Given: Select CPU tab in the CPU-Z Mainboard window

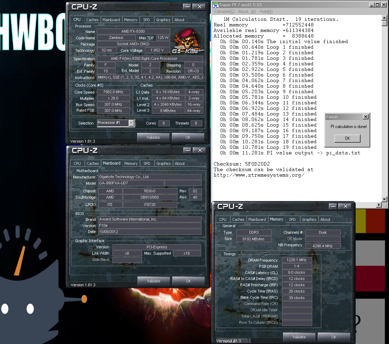Looking at the screenshot, I should click(77, 163).
